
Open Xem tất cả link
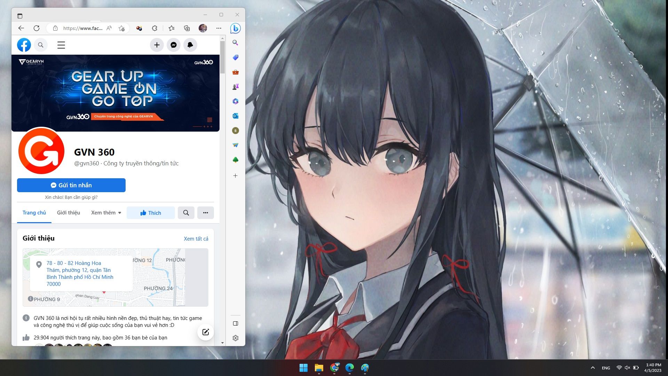(196, 238)
